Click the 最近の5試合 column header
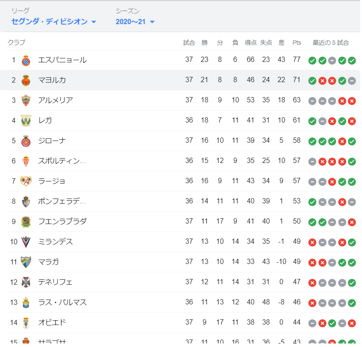The height and width of the screenshot is (347, 362). tap(331, 43)
